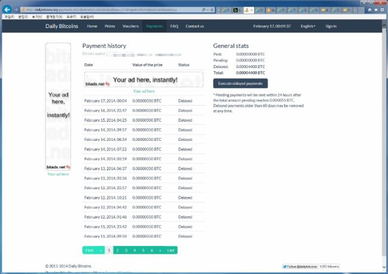
Task: Click the address bar search magnifier icon
Action: (204, 10)
